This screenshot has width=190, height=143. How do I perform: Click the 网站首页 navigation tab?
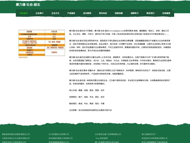tap(24, 13)
